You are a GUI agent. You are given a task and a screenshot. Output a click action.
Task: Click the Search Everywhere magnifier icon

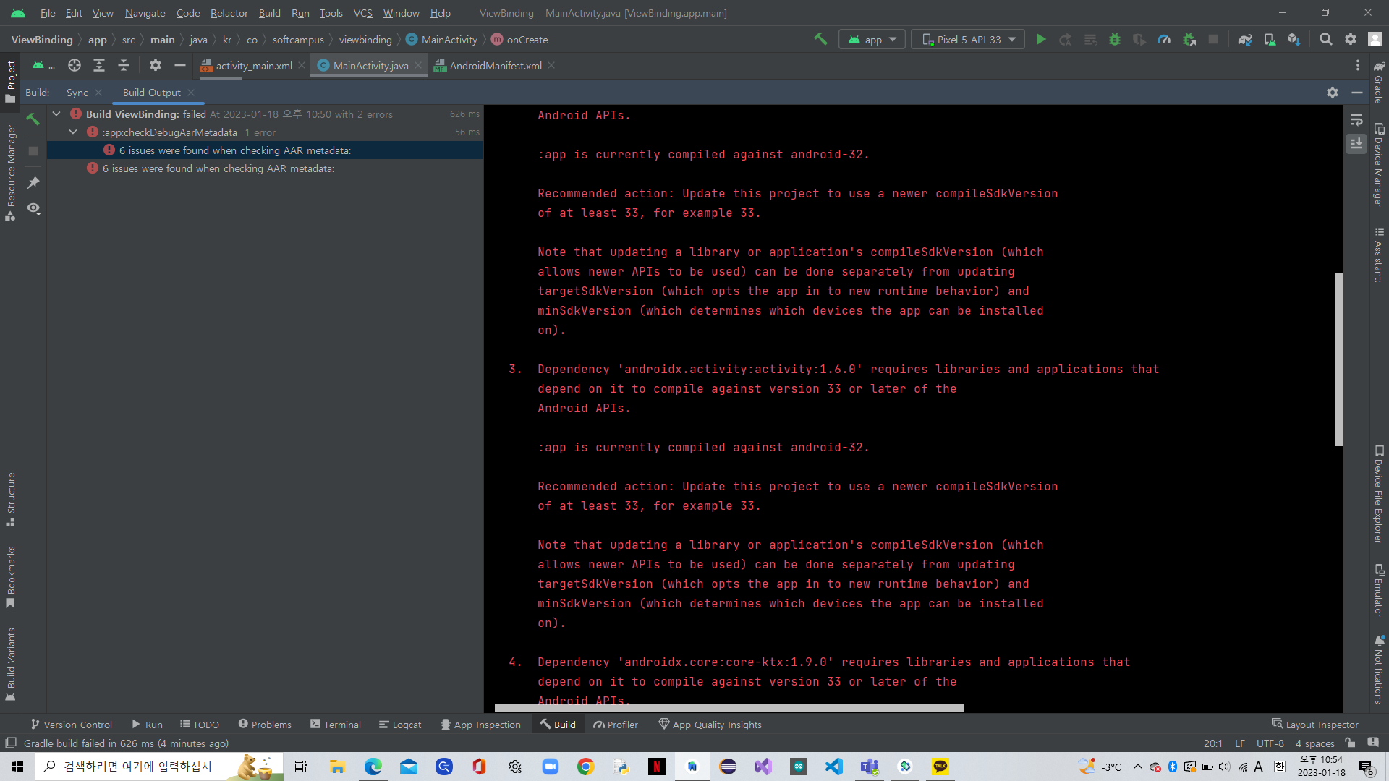click(x=1325, y=39)
